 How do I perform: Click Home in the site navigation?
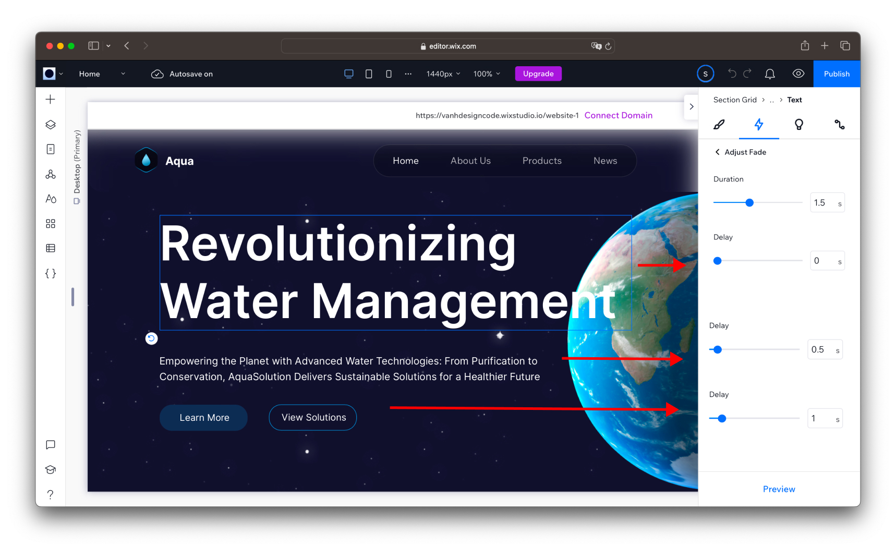[x=406, y=161]
